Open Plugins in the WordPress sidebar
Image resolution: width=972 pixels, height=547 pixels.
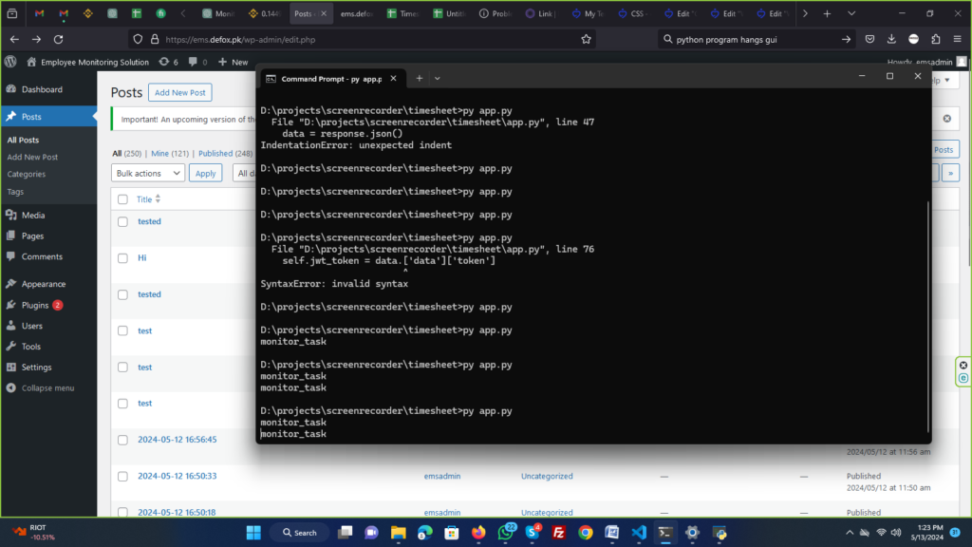[x=35, y=305]
